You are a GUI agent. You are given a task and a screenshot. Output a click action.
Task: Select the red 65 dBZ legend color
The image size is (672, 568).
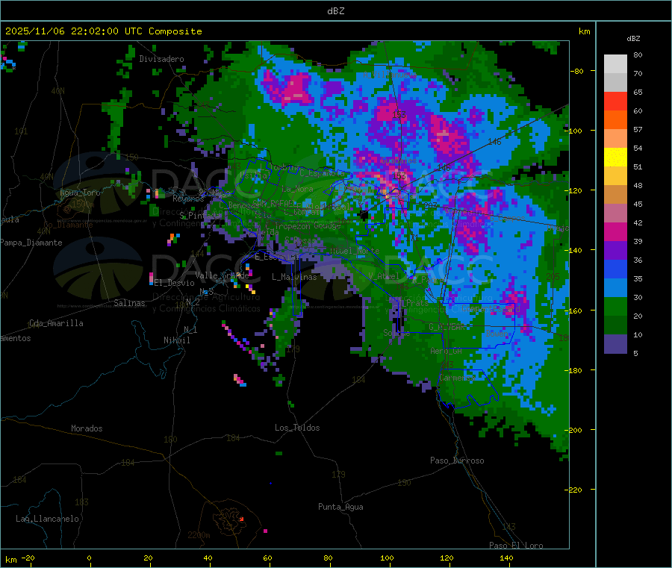click(x=615, y=101)
